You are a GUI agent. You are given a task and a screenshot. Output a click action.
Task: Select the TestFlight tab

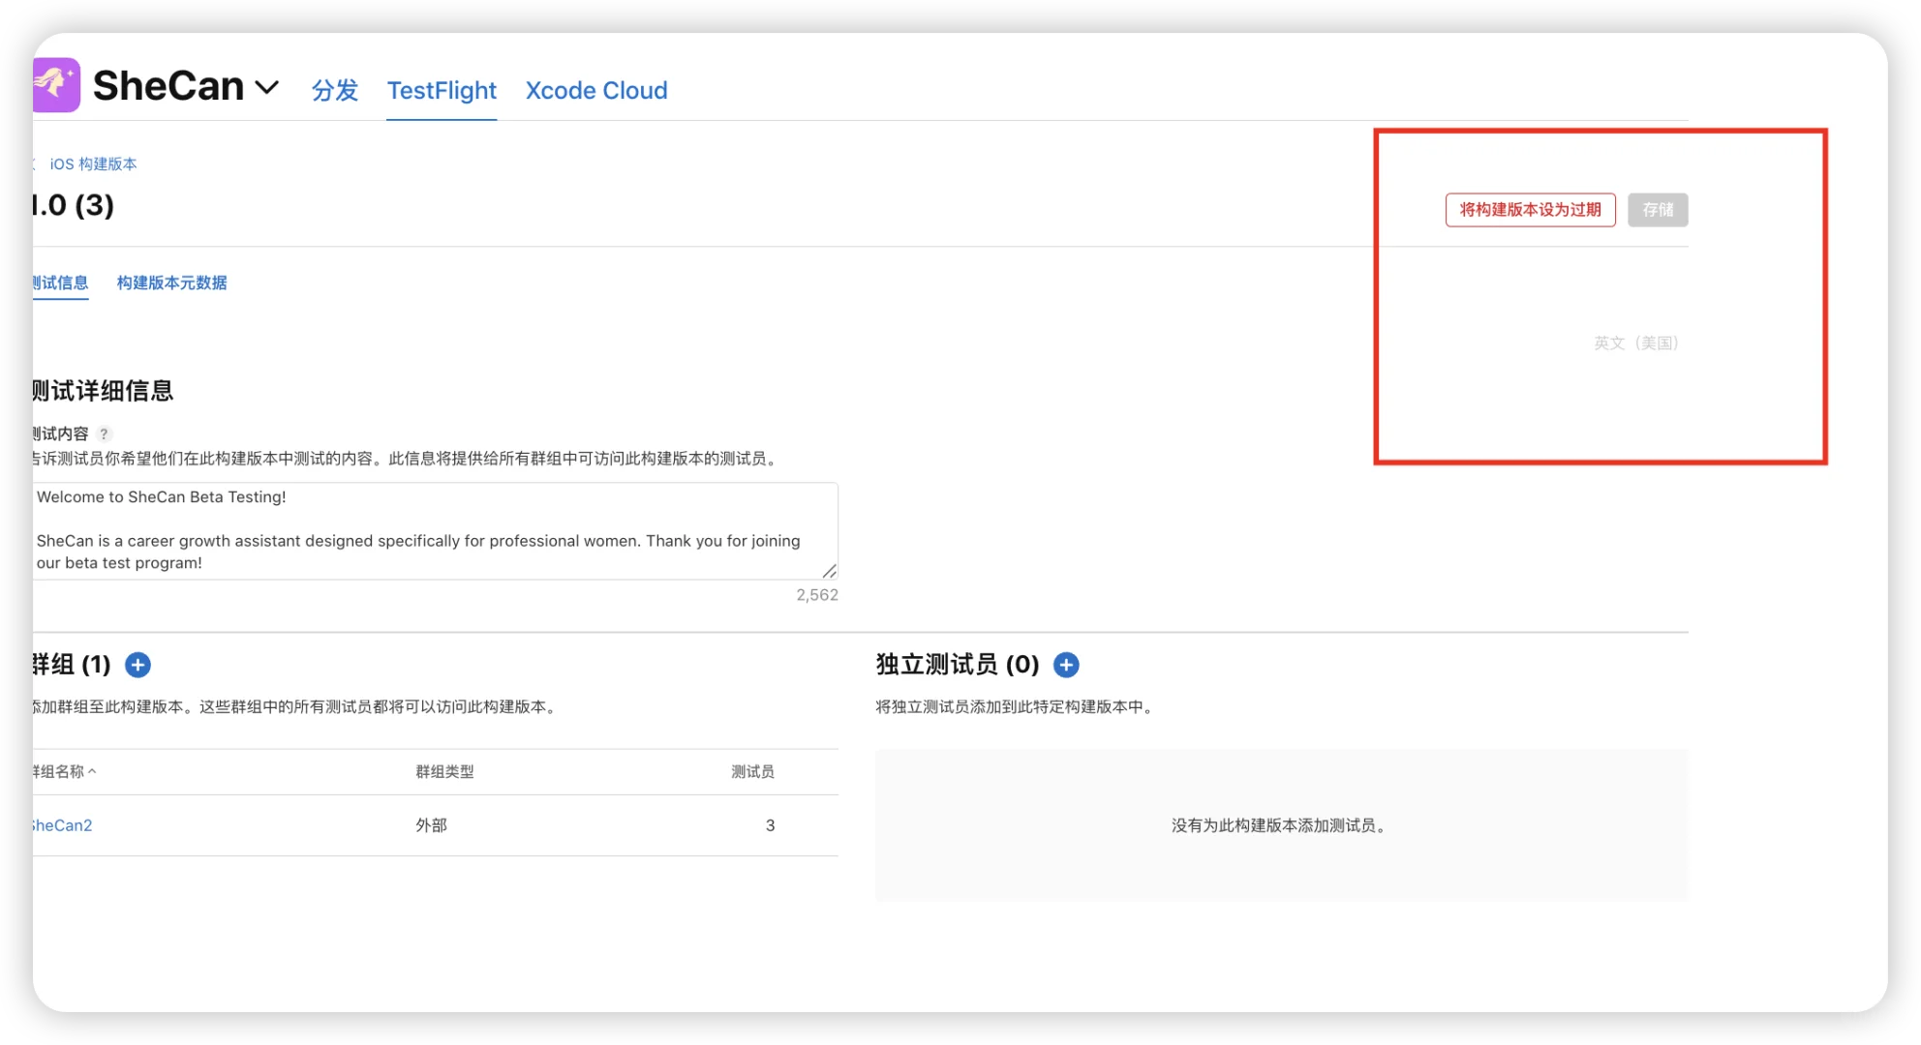[x=442, y=90]
